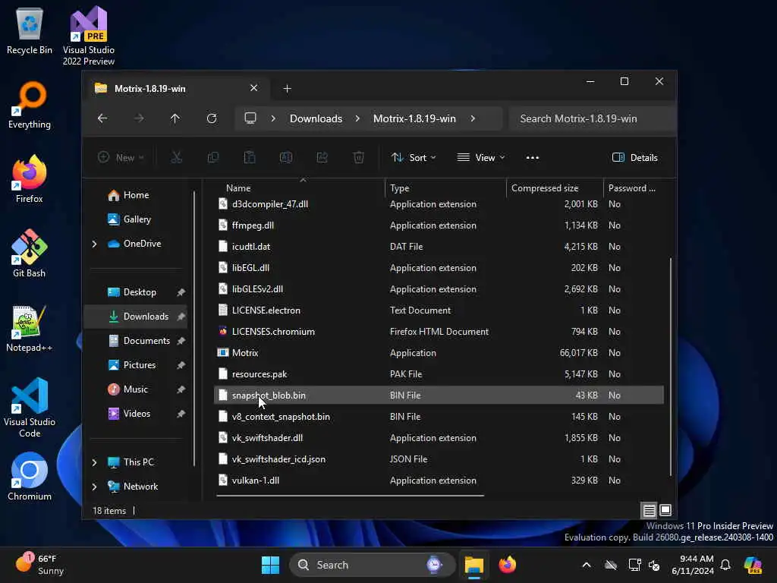Open the Sort dropdown menu

point(414,158)
